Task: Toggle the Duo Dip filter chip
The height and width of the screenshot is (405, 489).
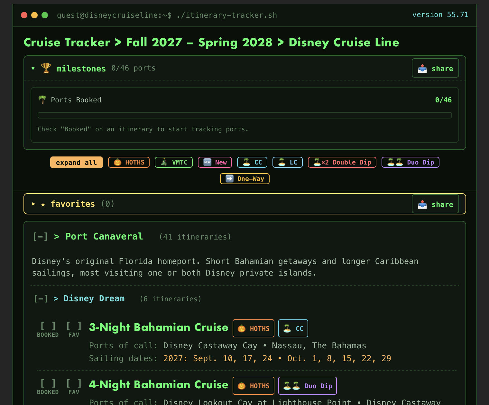Action: (411, 162)
